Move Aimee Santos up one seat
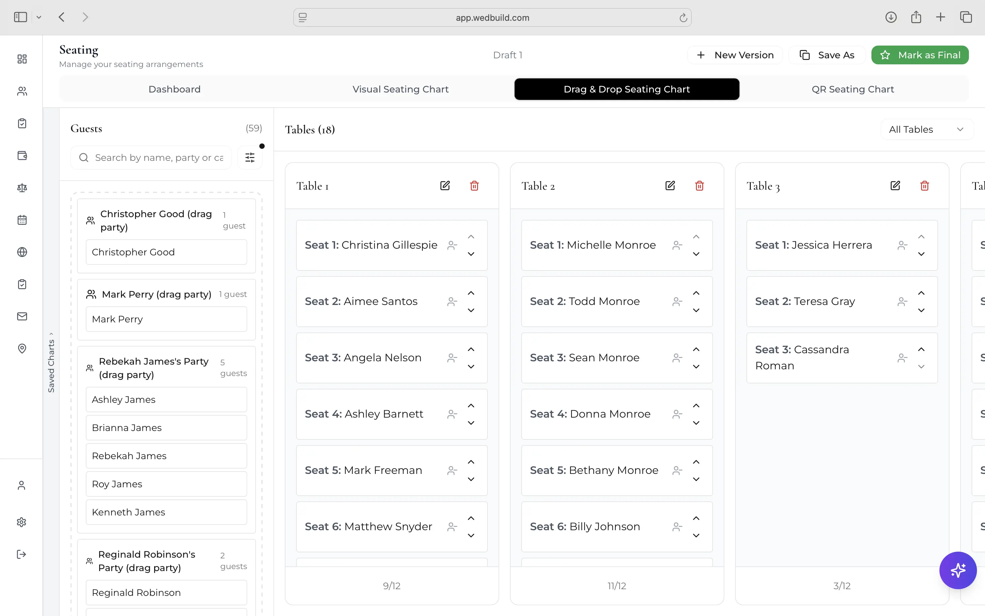This screenshot has width=985, height=616. [471, 293]
